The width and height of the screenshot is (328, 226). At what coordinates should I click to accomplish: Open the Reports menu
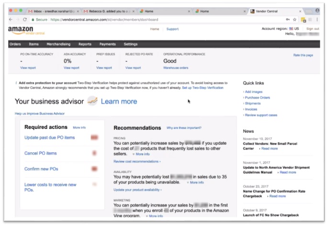(85, 44)
